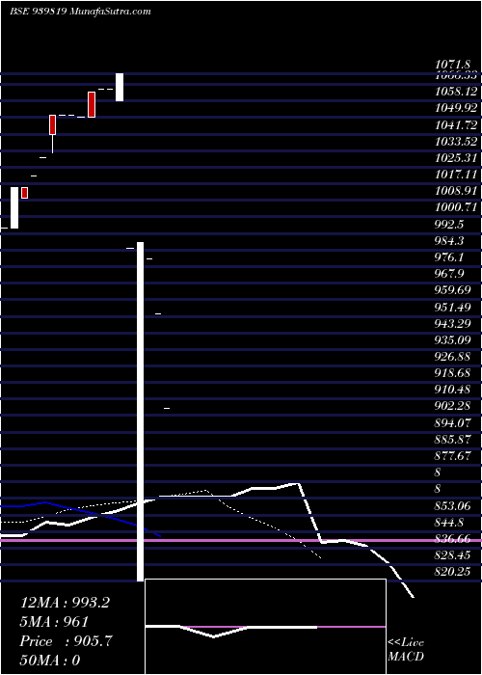Click the 1033.52 price axis label
The image size is (482, 675).
pyautogui.click(x=455, y=141)
